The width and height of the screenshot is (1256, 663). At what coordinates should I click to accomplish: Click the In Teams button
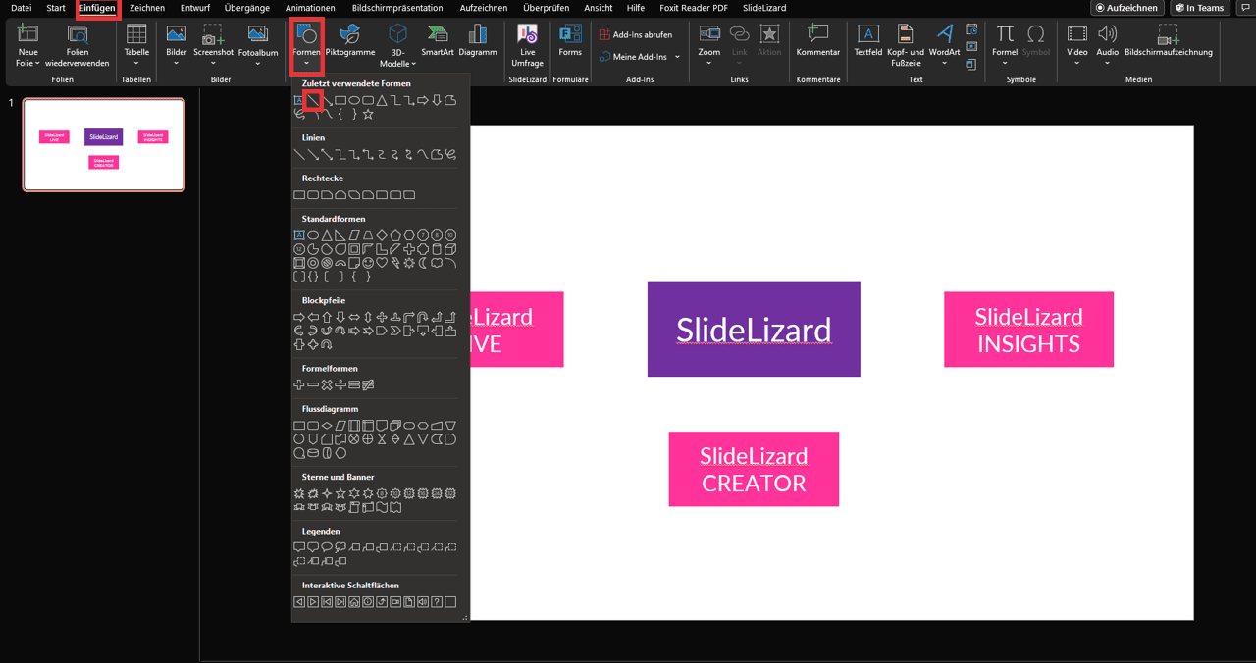tap(1199, 8)
